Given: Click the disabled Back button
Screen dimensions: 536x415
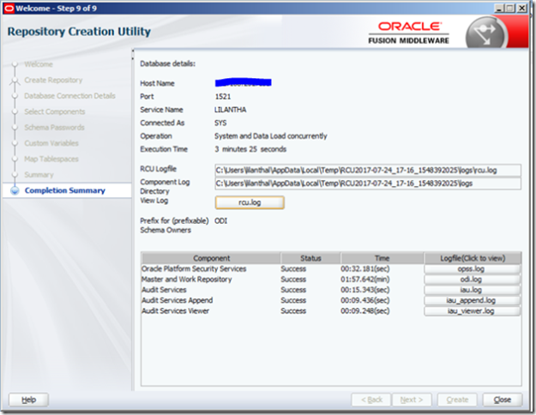Looking at the screenshot, I should point(371,400).
